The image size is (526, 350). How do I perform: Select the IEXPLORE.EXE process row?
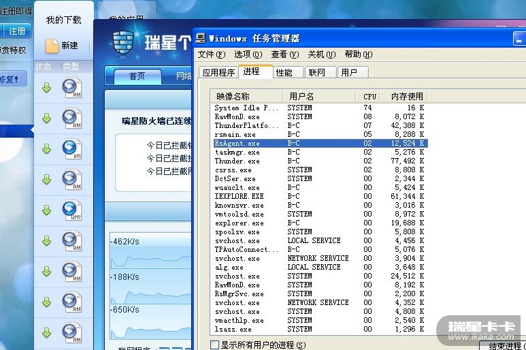click(320, 196)
